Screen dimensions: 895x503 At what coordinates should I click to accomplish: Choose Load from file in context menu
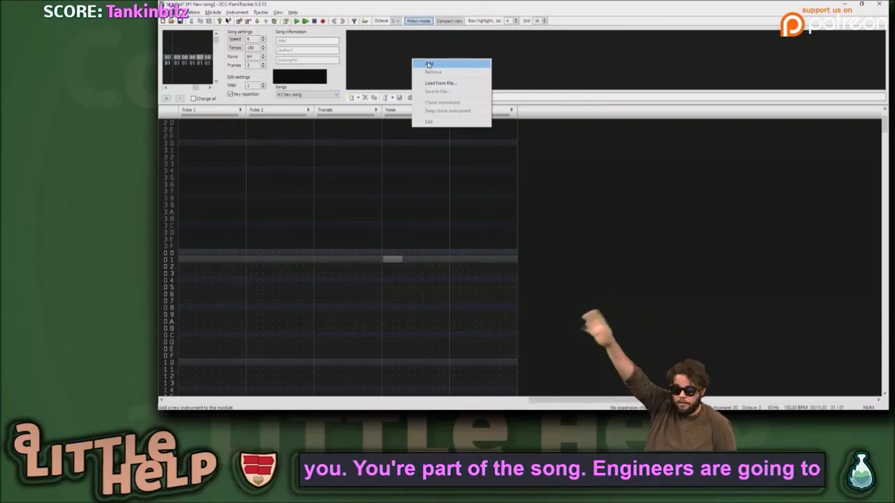tap(452, 83)
